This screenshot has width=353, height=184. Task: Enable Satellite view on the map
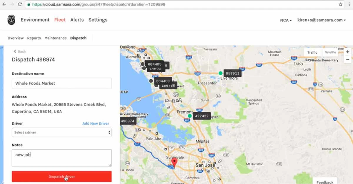coord(330,52)
